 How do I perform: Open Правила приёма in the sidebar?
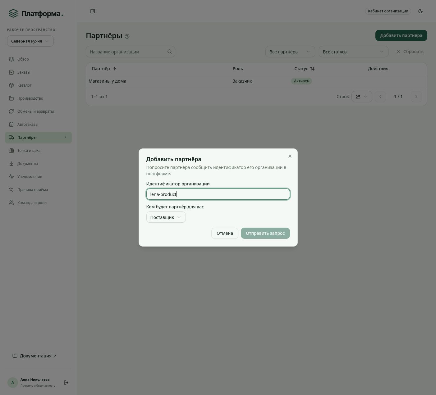[x=38, y=189]
